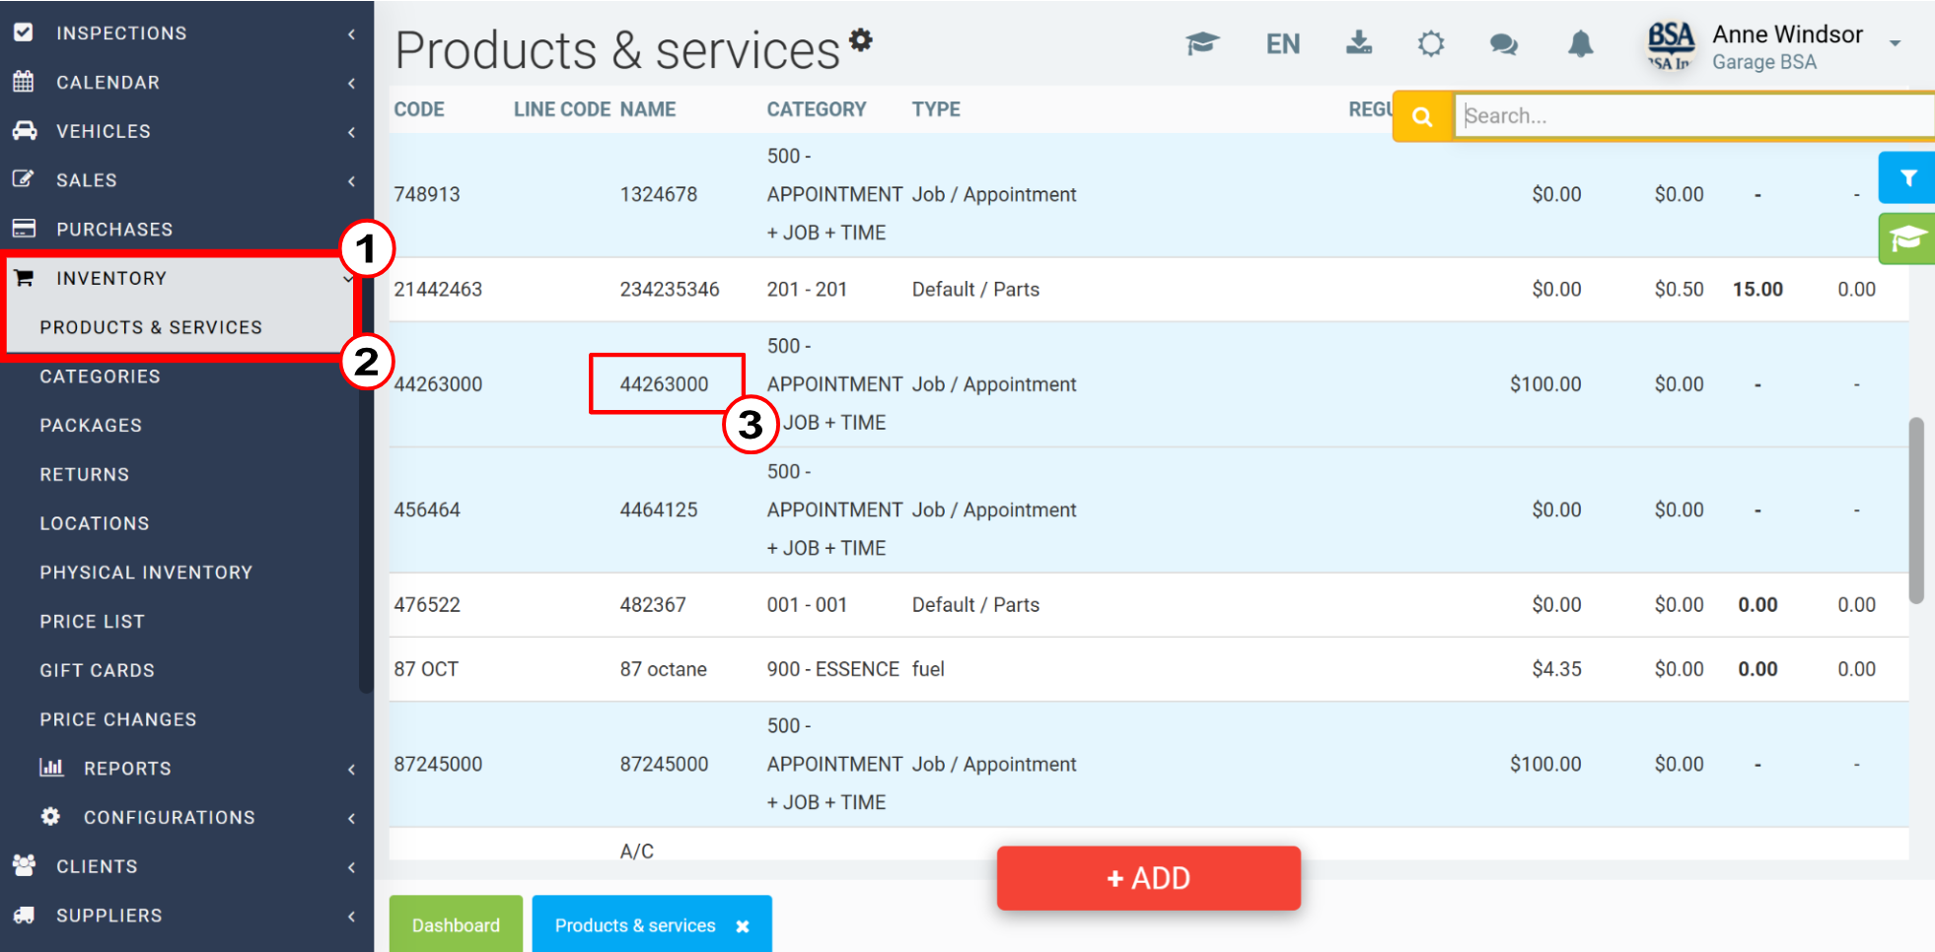Click the green training cap side button
This screenshot has width=1935, height=952.
(x=1907, y=238)
